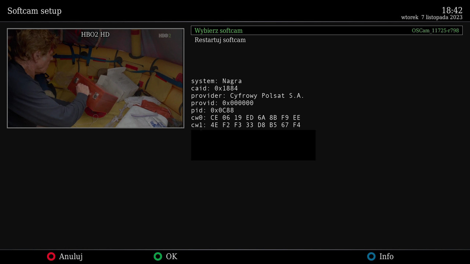The height and width of the screenshot is (264, 470).
Task: Click the HBO2 HD video preview
Action: tap(95, 78)
